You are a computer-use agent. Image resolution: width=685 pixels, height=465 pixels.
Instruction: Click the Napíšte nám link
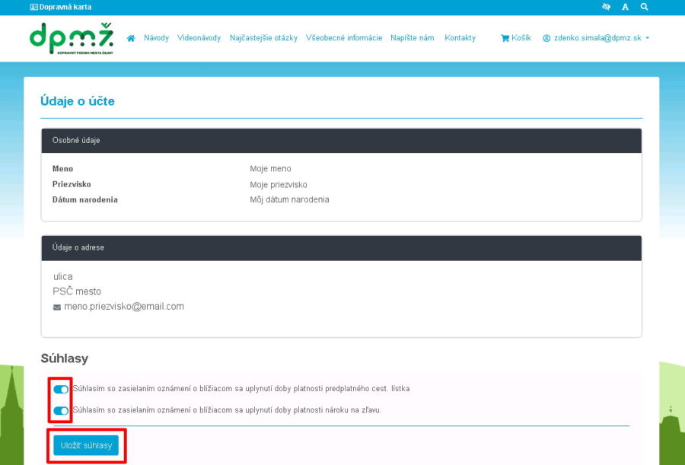tap(413, 38)
